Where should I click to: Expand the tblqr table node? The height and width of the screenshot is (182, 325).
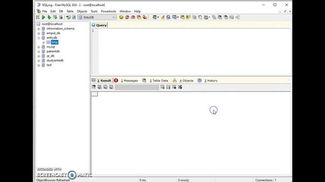(44, 42)
